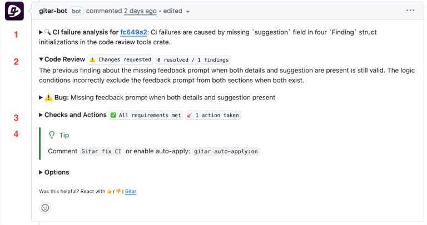427x225 pixels.
Task: Click the warning icon beside the Bug finding
Action: tap(48, 97)
